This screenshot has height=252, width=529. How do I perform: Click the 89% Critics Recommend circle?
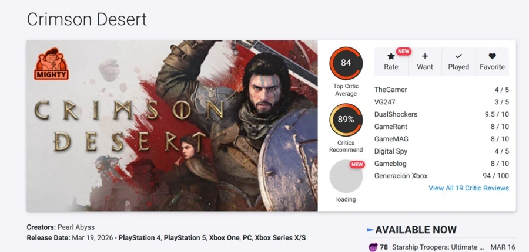[x=346, y=120]
